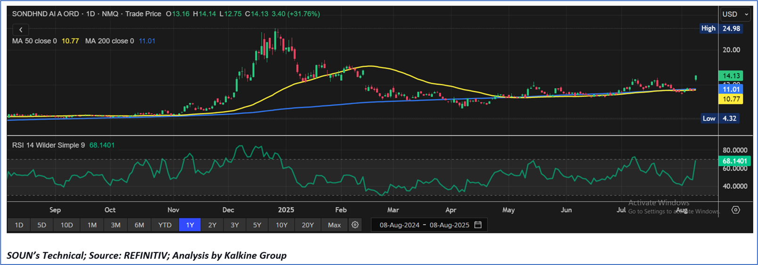
Task: Select the active 1Y range
Action: coord(190,225)
